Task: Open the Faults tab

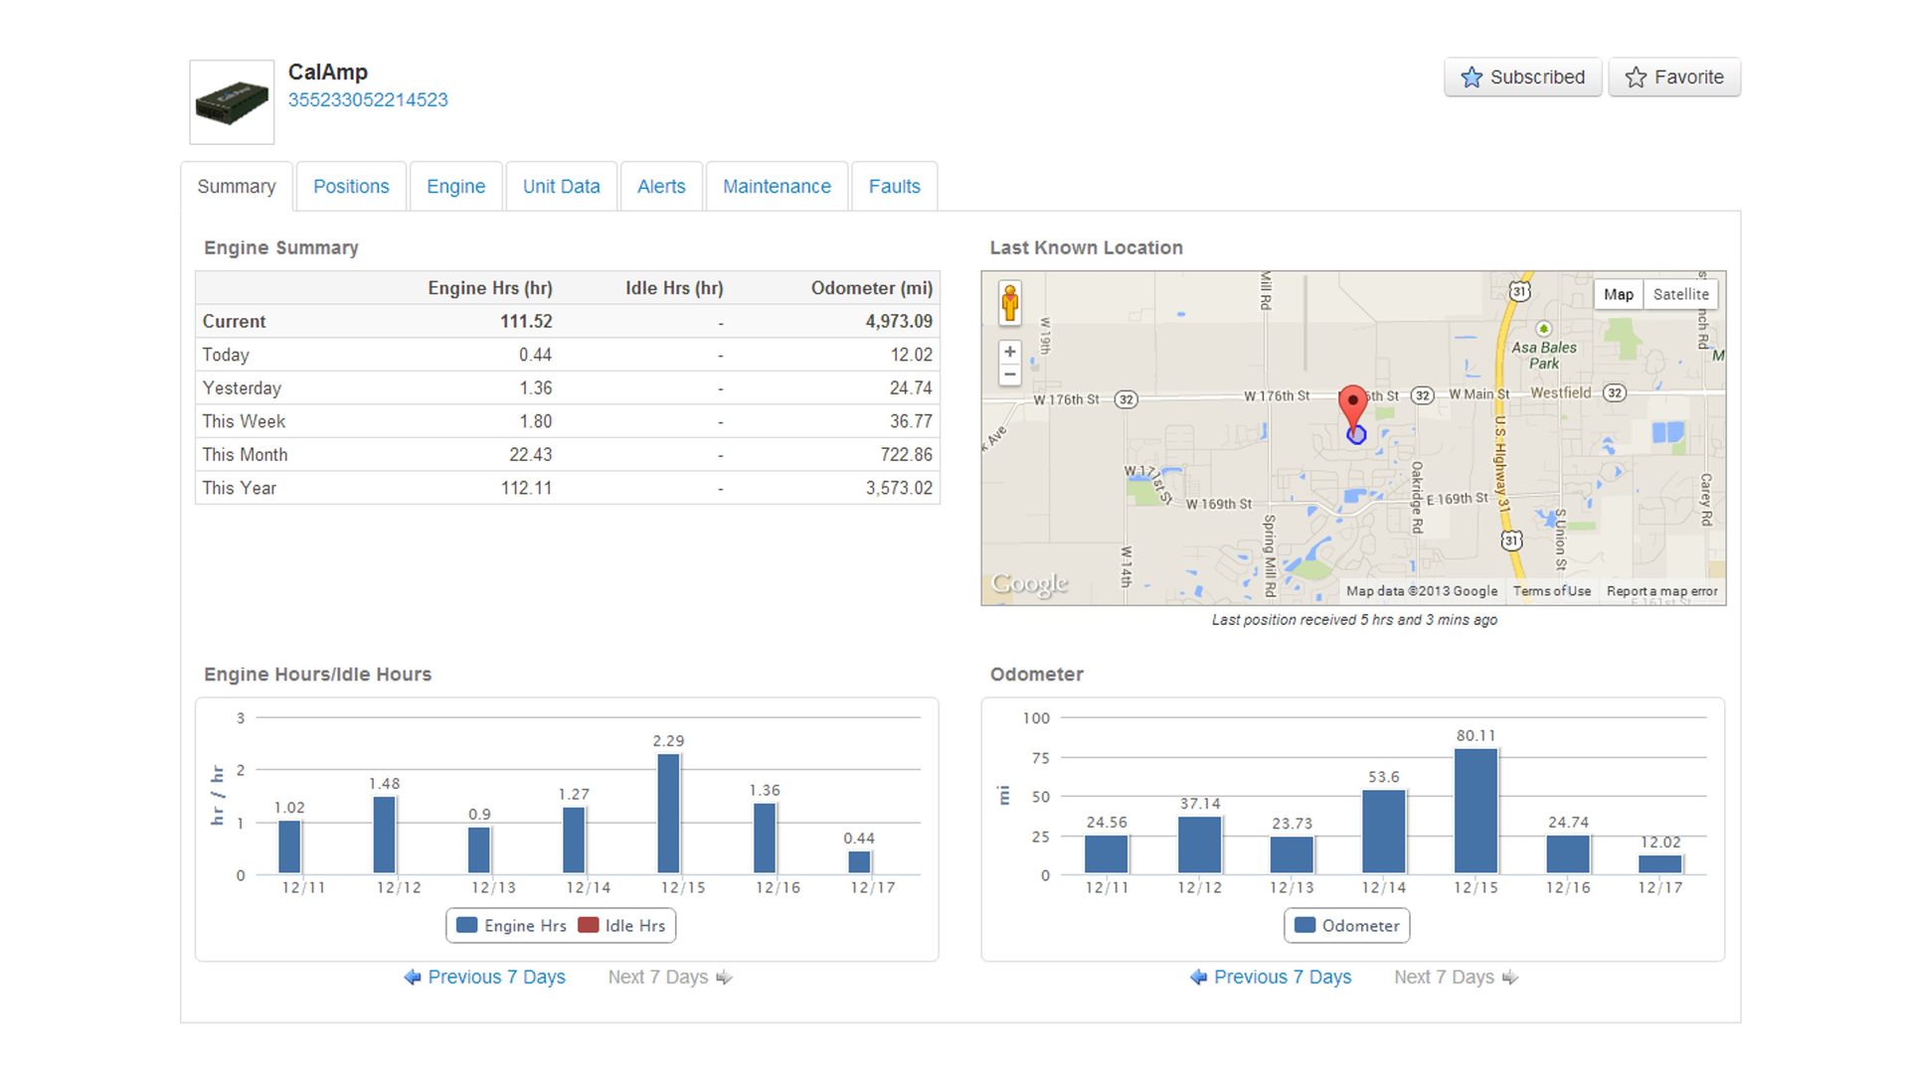Action: [895, 187]
